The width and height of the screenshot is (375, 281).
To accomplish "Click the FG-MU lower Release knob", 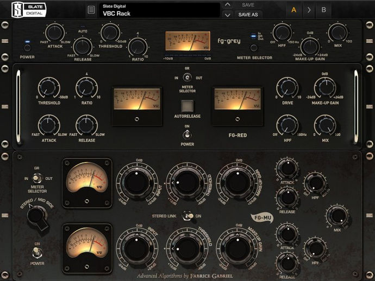I will click(287, 263).
